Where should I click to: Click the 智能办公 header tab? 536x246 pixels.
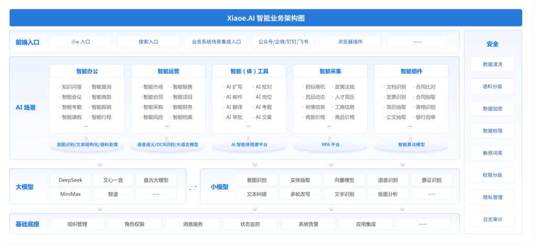(x=87, y=71)
